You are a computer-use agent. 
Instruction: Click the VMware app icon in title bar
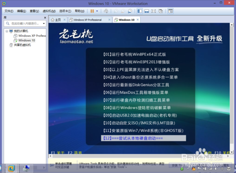point(4,3)
